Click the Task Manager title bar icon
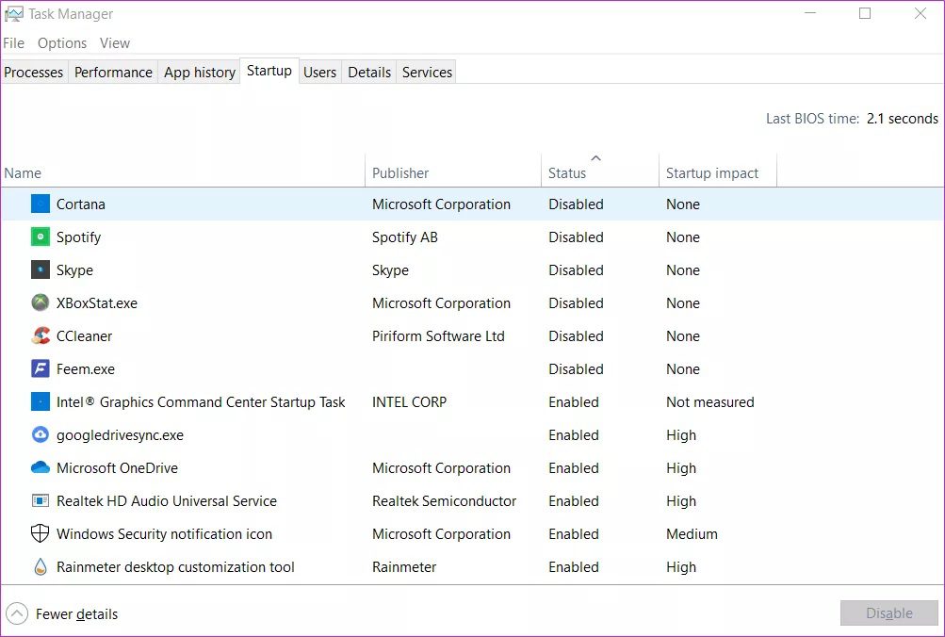 click(x=14, y=14)
